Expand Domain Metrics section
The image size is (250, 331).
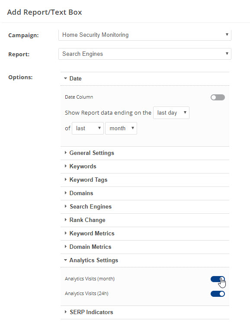(x=145, y=247)
